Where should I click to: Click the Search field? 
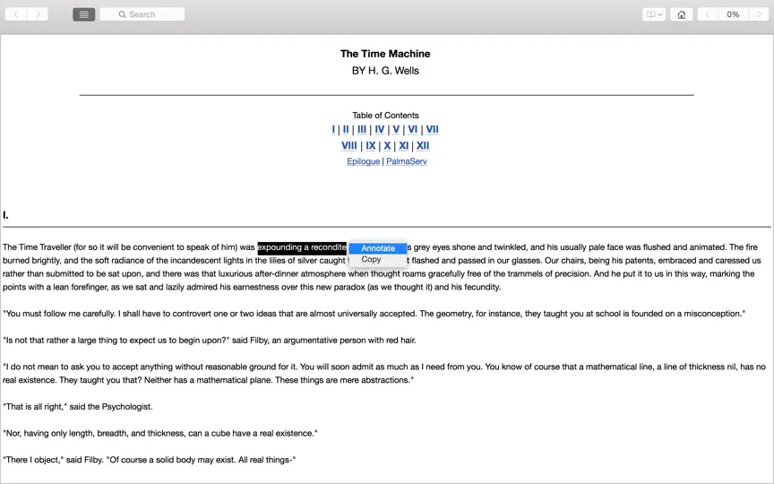142,14
